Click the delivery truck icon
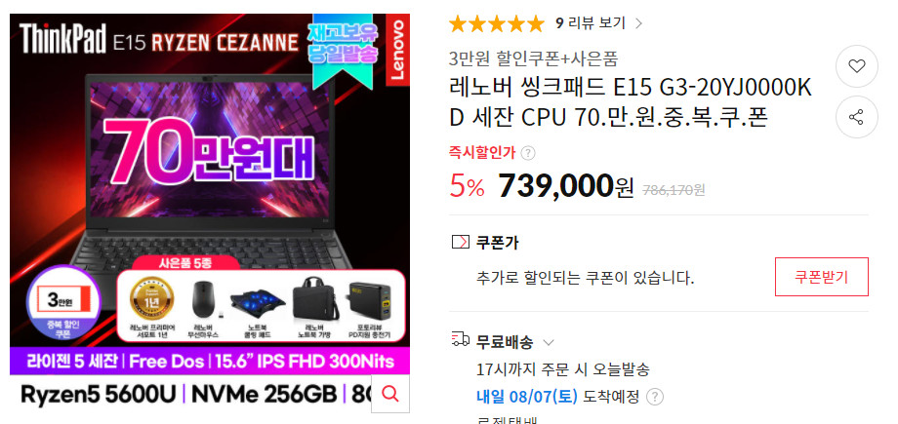This screenshot has width=898, height=424. tap(461, 340)
